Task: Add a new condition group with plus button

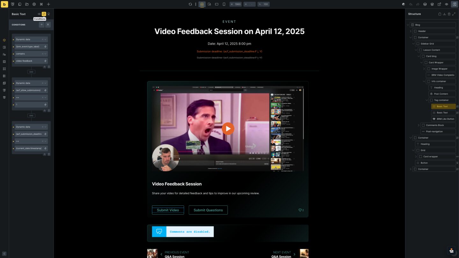Action: coord(41,25)
